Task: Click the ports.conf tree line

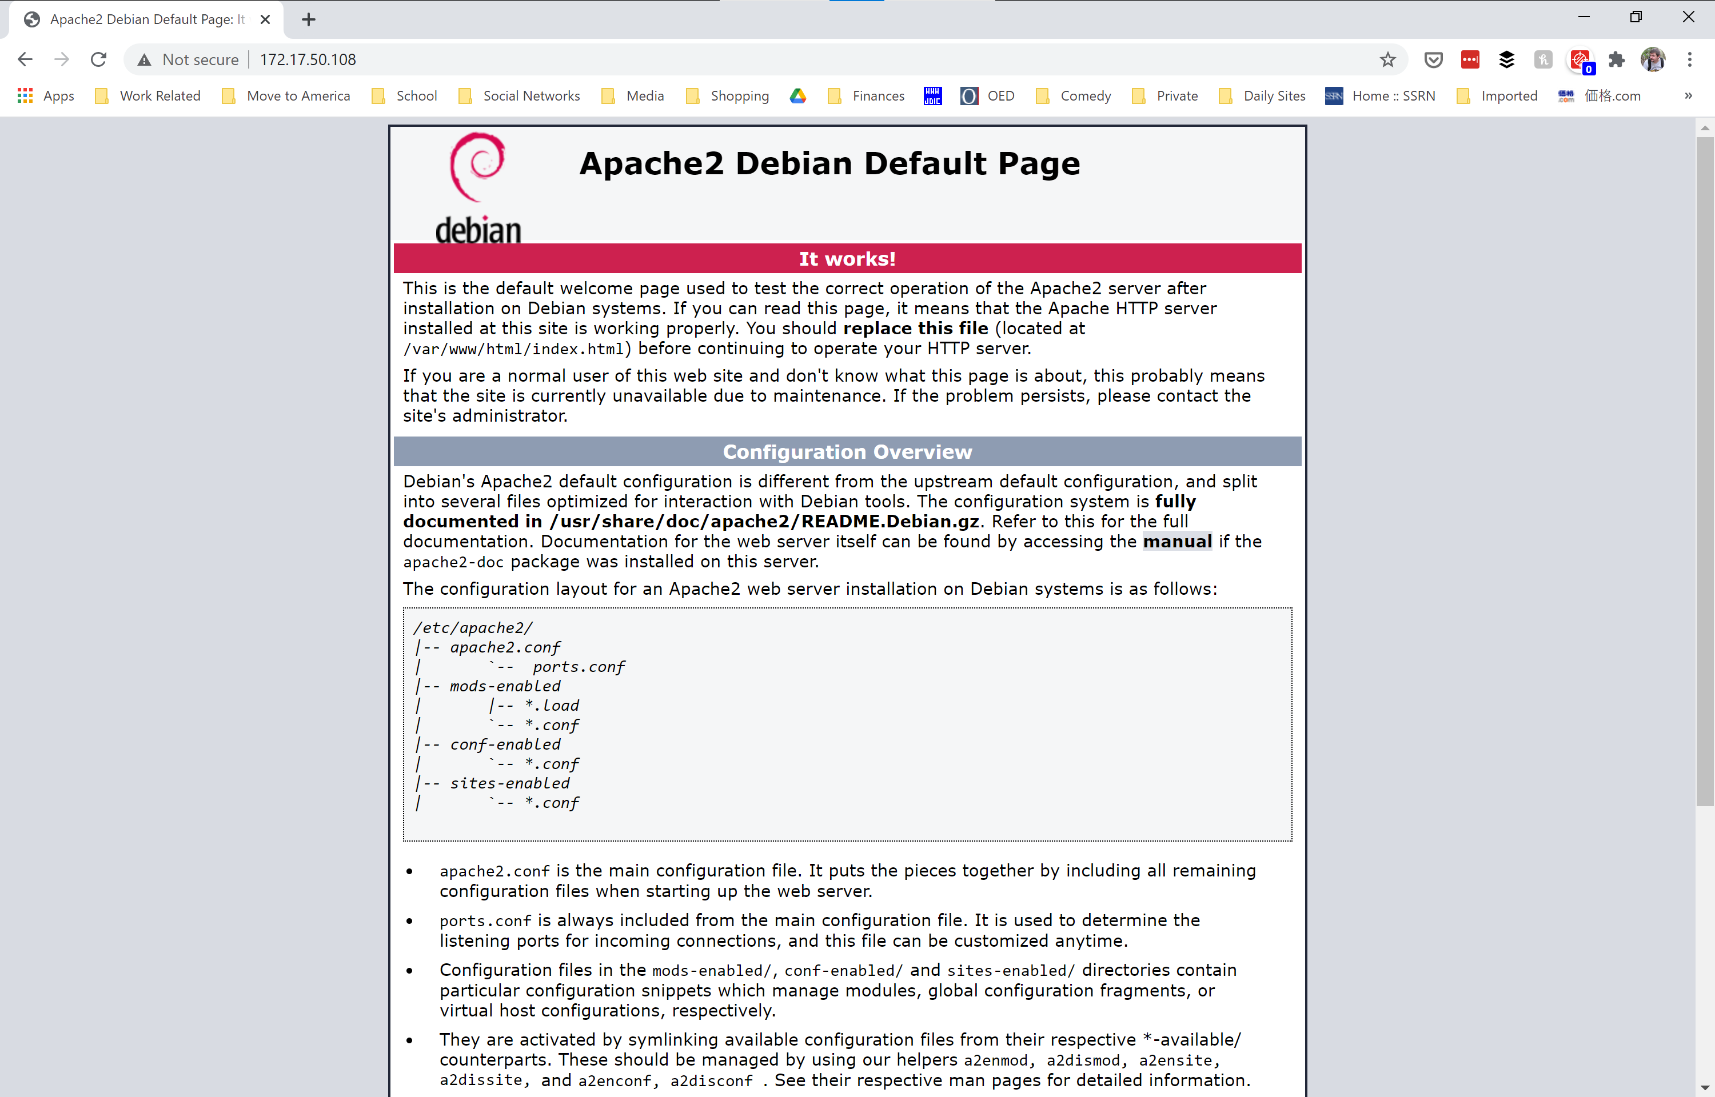Action: coord(578,667)
